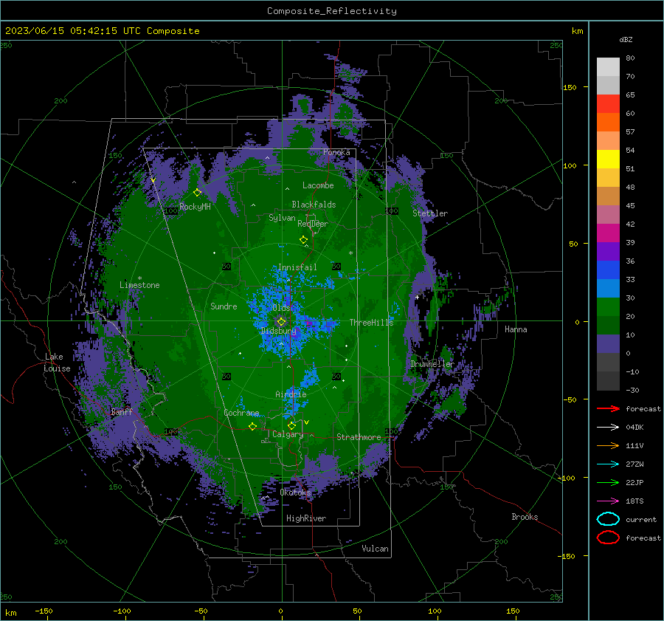The image size is (664, 621).
Task: Click the RockyMH label
Action: (196, 207)
